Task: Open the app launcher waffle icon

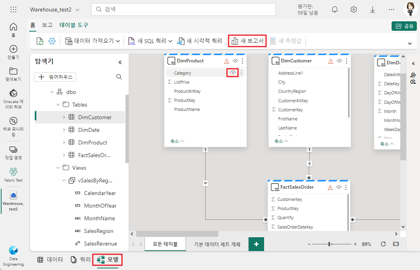Action: (13, 9)
